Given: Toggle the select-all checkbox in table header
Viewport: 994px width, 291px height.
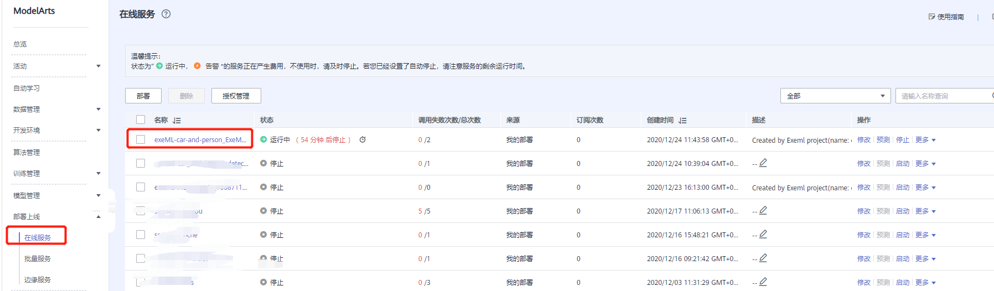Looking at the screenshot, I should coord(141,120).
